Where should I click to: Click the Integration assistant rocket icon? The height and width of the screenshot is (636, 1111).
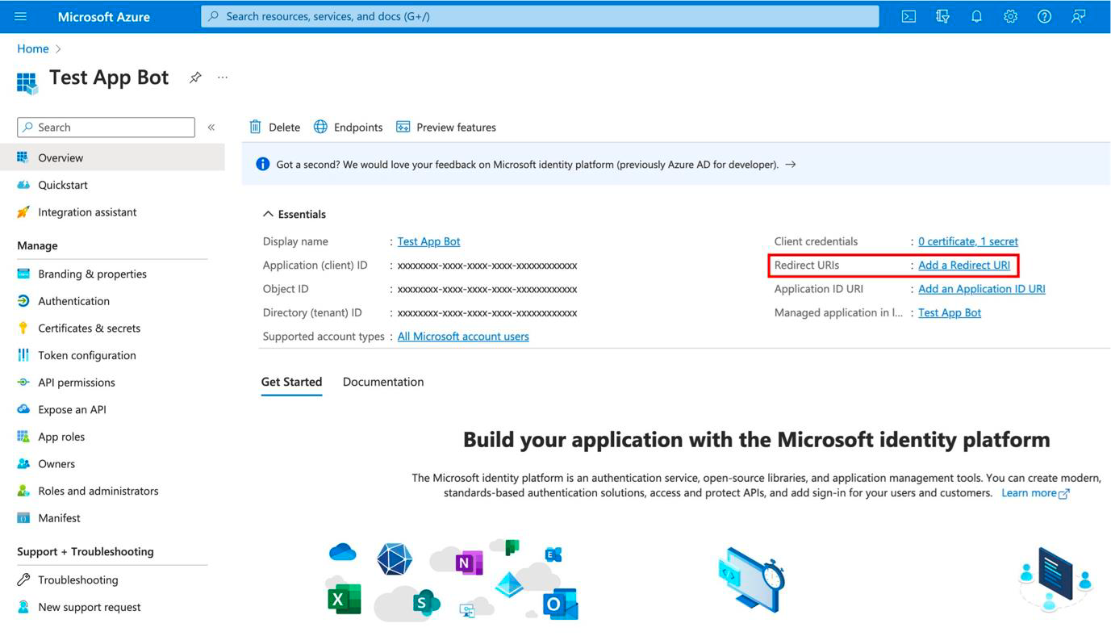click(x=23, y=212)
